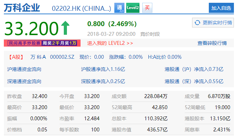Viewport: 236px width, 138px height.
Task: Click the 02202.HK (CHINA...) ticker text
Action: [82, 9]
